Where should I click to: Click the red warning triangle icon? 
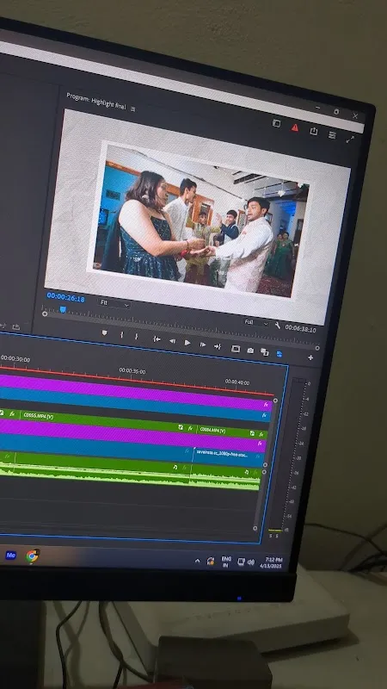295,127
